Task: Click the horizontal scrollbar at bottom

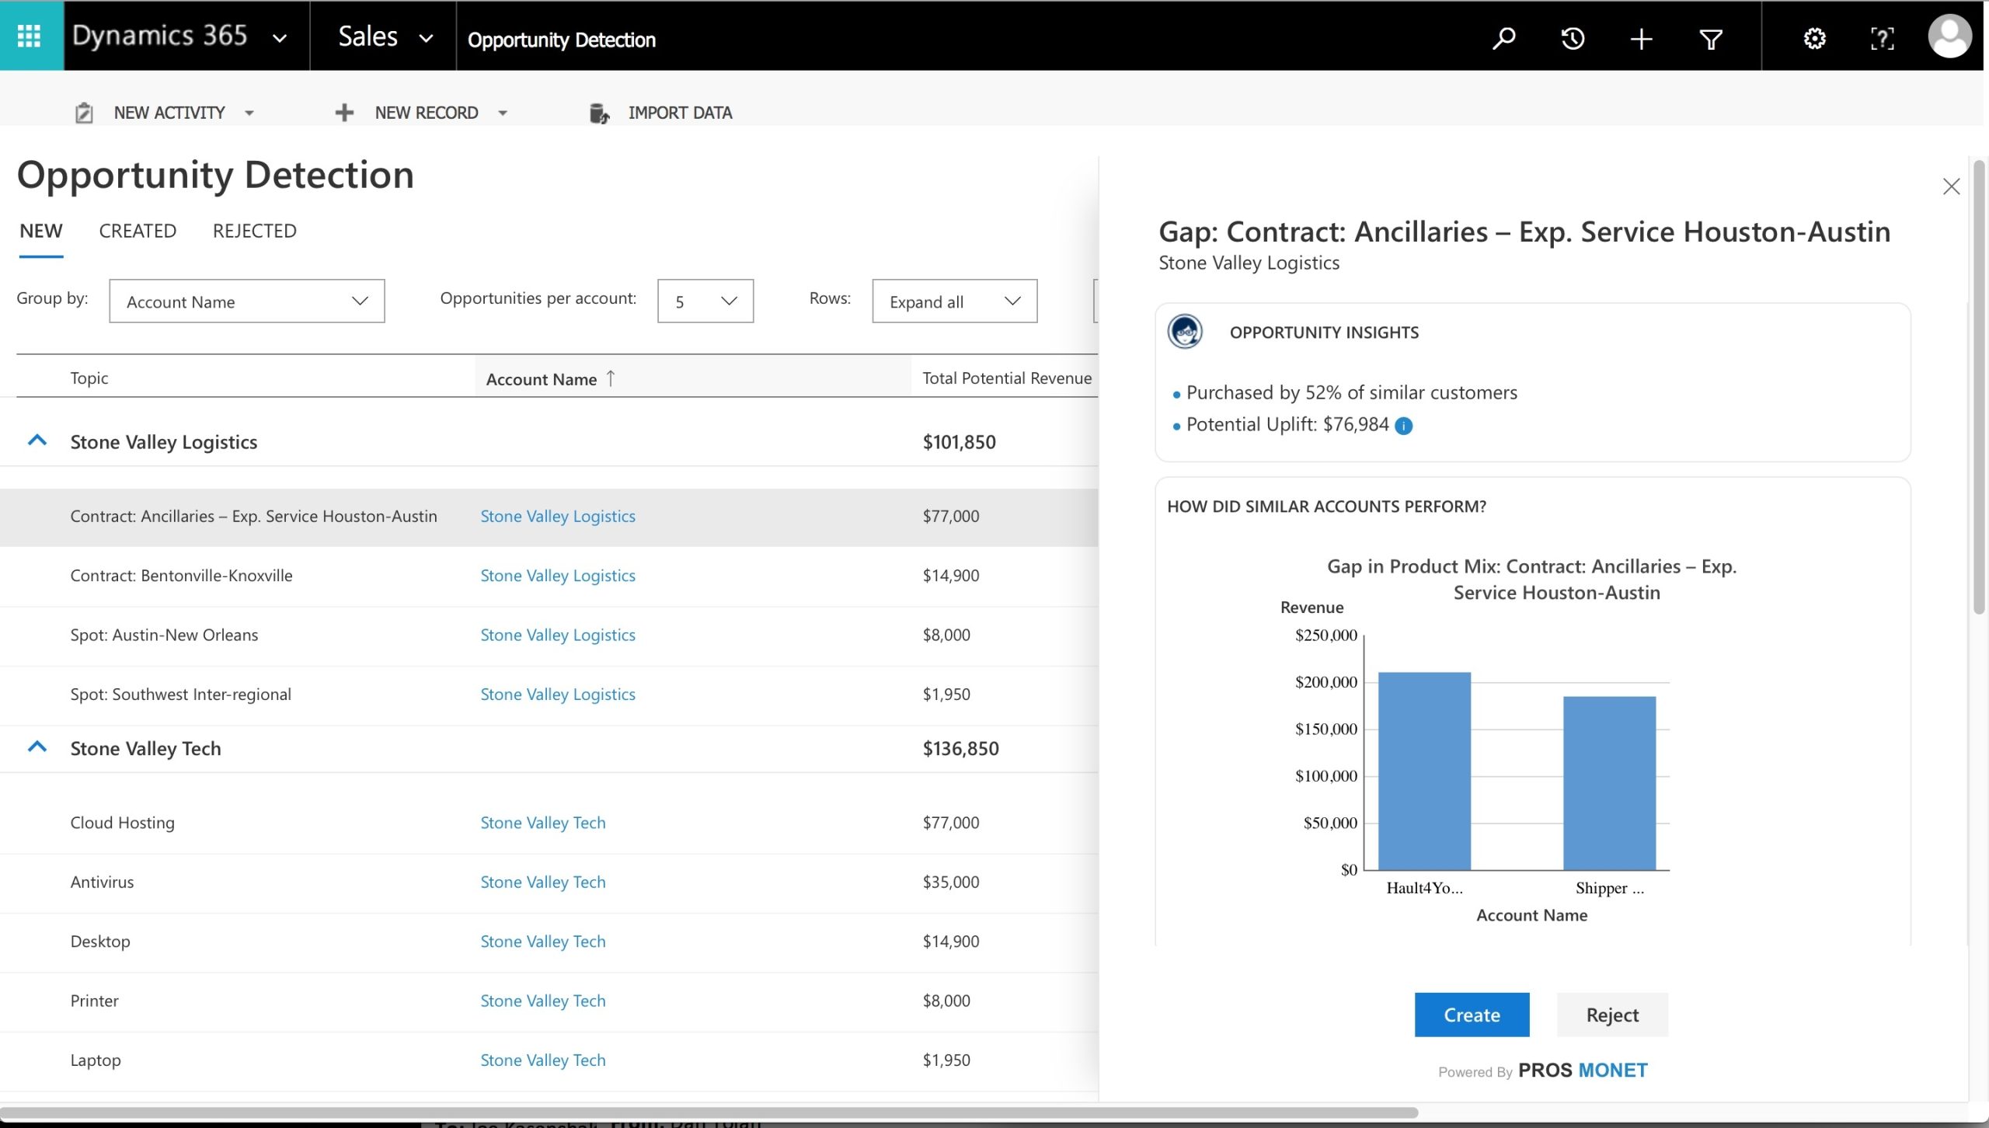Action: click(709, 1112)
